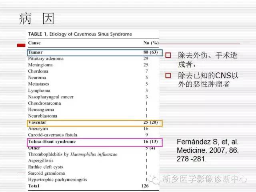Click the first bullet text 除去外伤、手术造成者
The width and height of the screenshot is (256, 192).
pos(207,60)
